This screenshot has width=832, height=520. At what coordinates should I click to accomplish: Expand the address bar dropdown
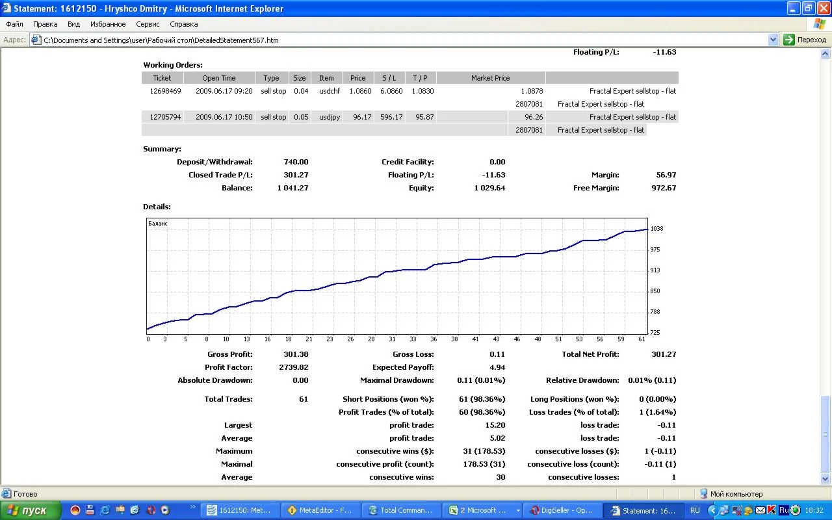pos(773,40)
